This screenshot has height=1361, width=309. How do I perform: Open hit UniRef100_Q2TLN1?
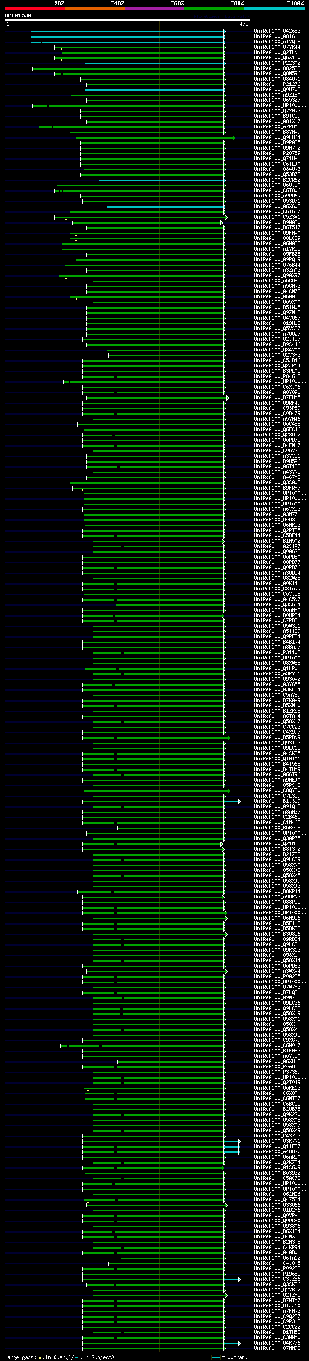277,52
